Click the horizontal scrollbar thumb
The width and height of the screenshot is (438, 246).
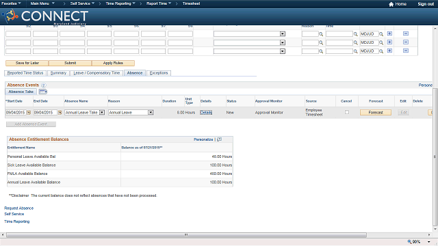186,235
